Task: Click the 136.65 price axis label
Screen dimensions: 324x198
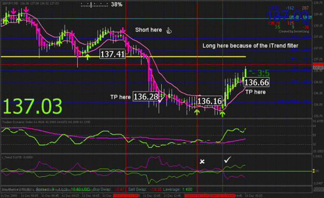Action: tap(318, 82)
